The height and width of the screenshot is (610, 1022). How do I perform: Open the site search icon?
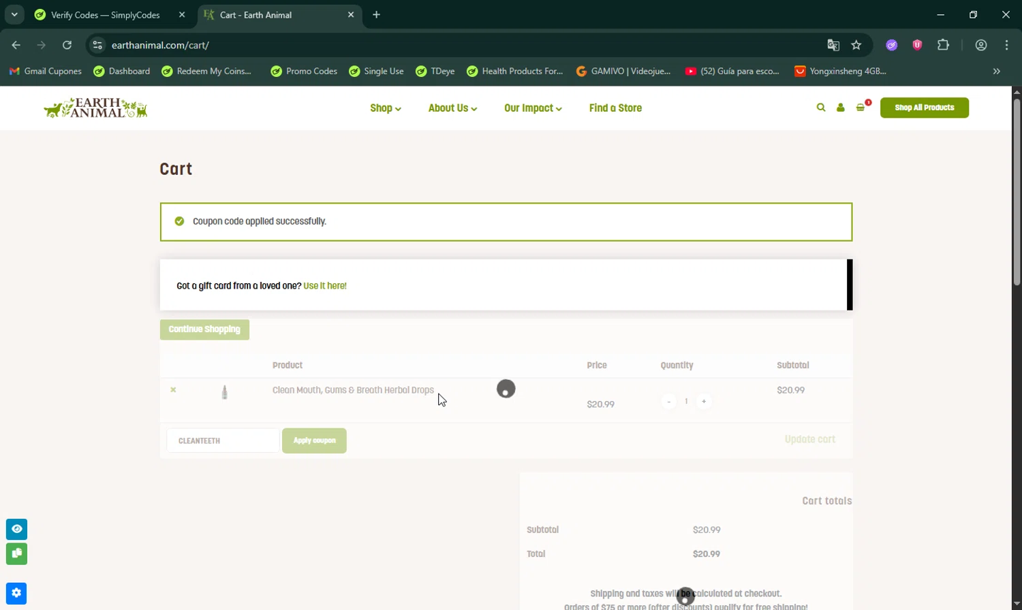pyautogui.click(x=821, y=108)
